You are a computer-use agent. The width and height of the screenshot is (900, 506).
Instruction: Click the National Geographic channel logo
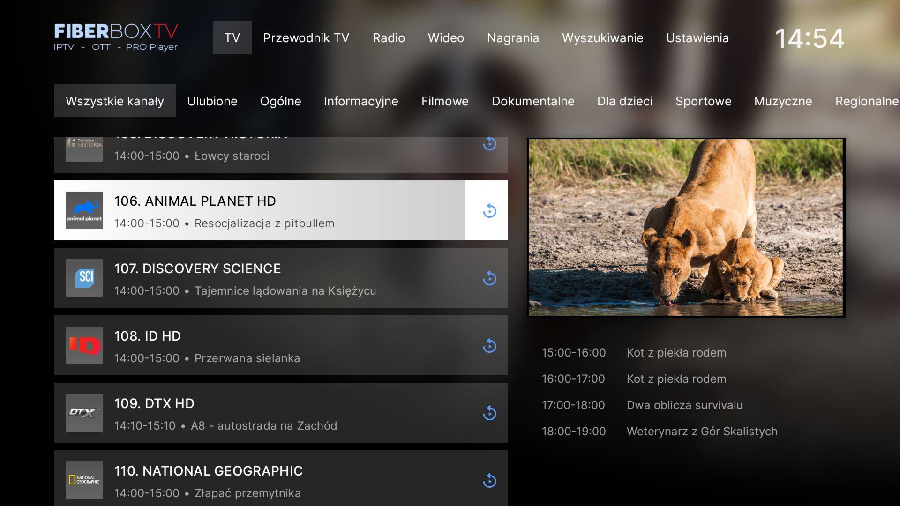[84, 480]
